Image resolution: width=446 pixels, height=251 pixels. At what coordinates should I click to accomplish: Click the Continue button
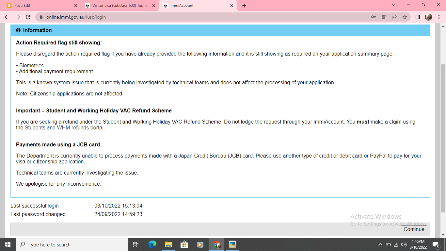414,229
